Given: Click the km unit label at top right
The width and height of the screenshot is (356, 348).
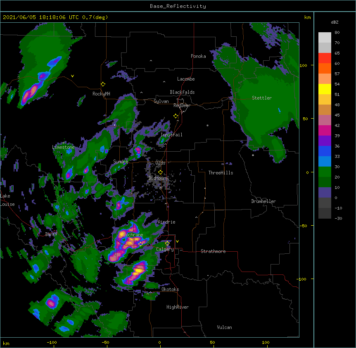Looking at the screenshot, I should (307, 17).
